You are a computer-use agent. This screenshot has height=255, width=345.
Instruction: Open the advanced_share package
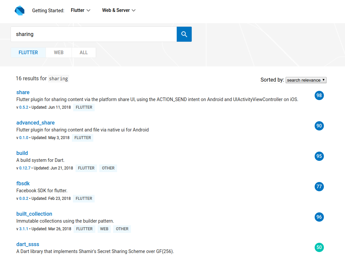(x=35, y=123)
